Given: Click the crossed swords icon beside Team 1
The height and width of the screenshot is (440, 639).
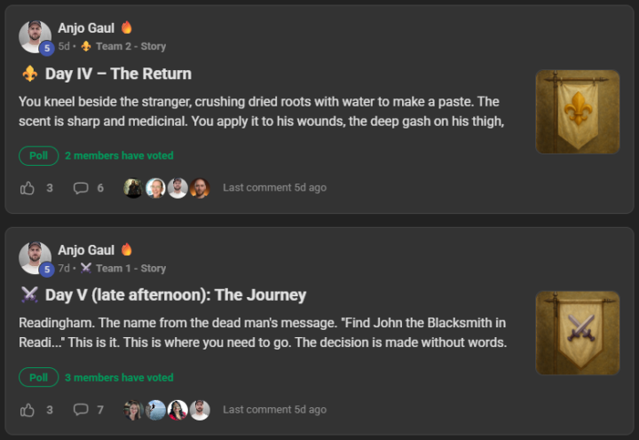Looking at the screenshot, I should click(86, 268).
